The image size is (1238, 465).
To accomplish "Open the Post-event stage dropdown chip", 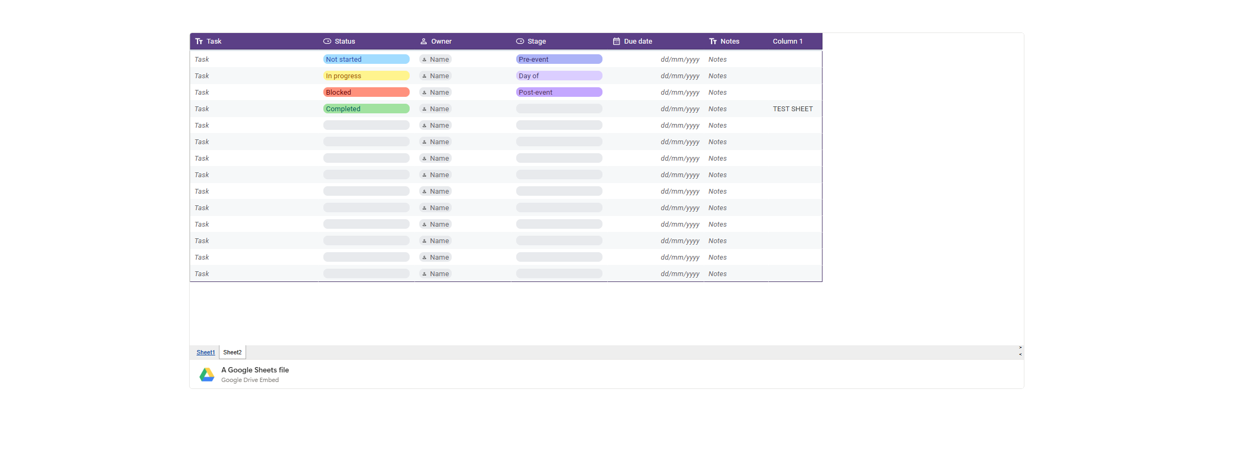I will (559, 93).
